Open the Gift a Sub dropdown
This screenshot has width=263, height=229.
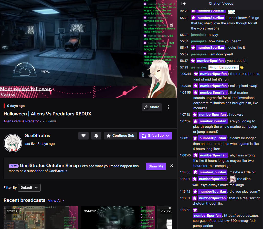155,136
